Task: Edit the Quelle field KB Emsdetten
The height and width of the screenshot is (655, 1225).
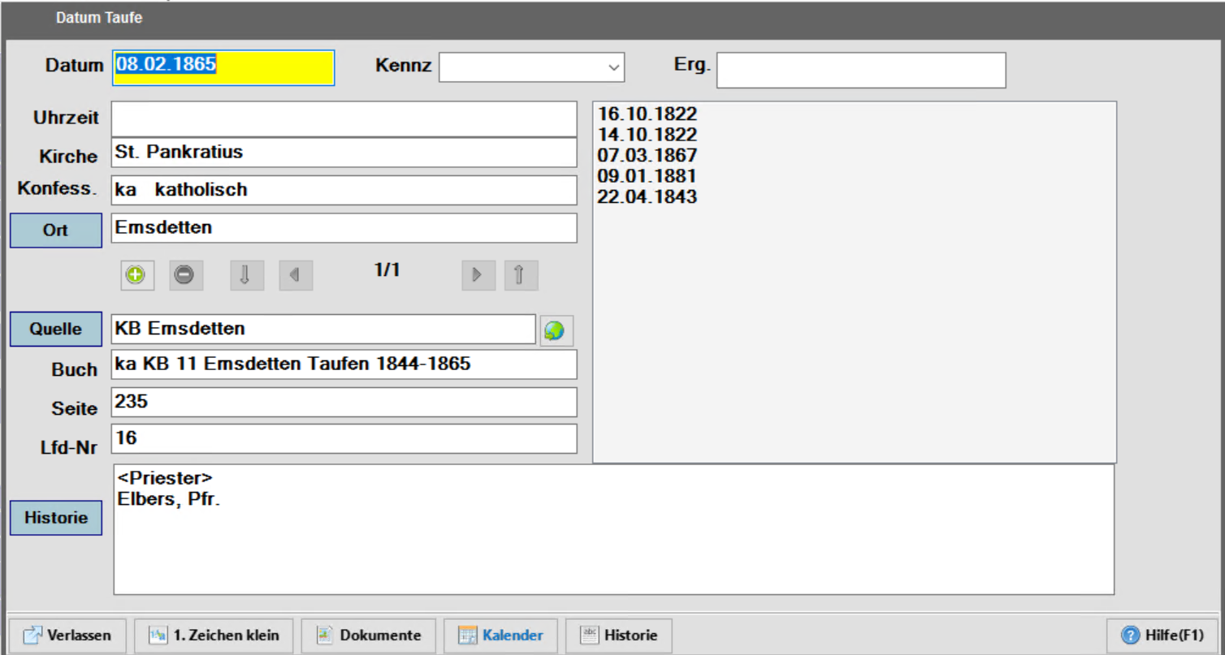Action: (323, 330)
